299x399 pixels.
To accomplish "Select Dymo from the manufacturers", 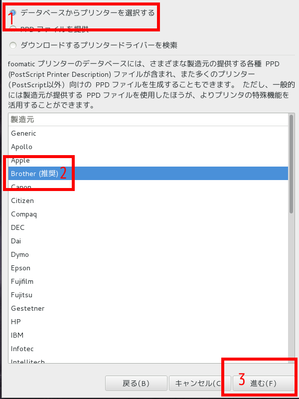I will (x=20, y=254).
